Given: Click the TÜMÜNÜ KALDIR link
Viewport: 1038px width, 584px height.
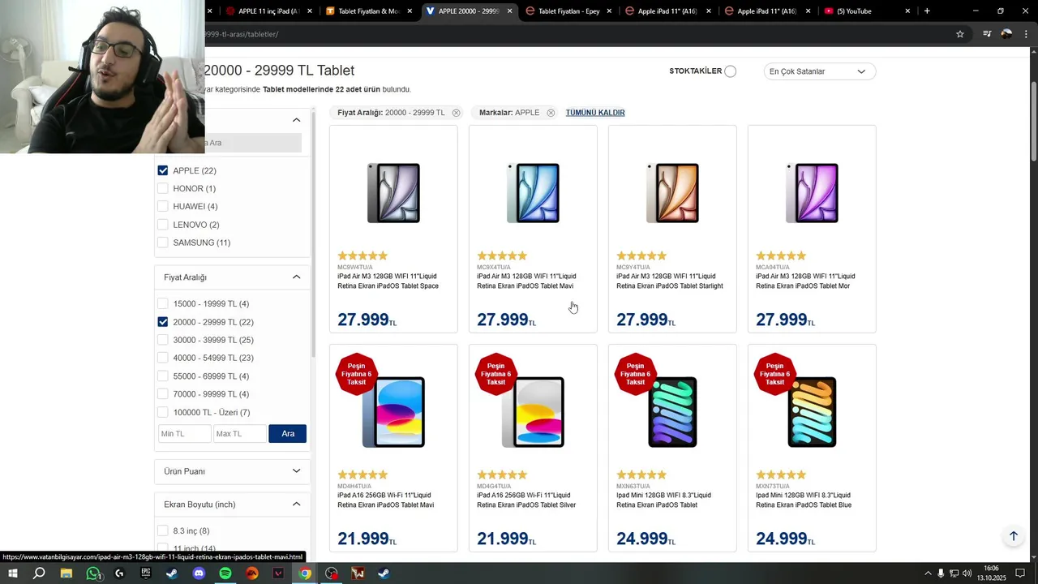Looking at the screenshot, I should [595, 113].
